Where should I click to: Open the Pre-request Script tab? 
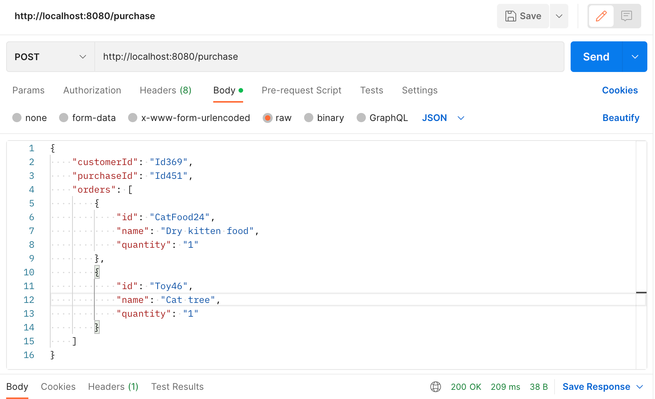(x=301, y=90)
